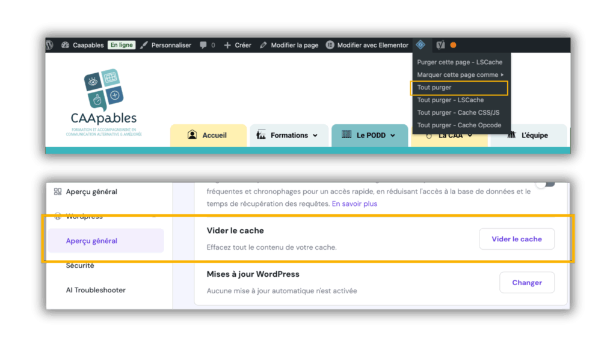Click the person icon in the Accueil tab
Screen dimensions: 616x347
192,135
